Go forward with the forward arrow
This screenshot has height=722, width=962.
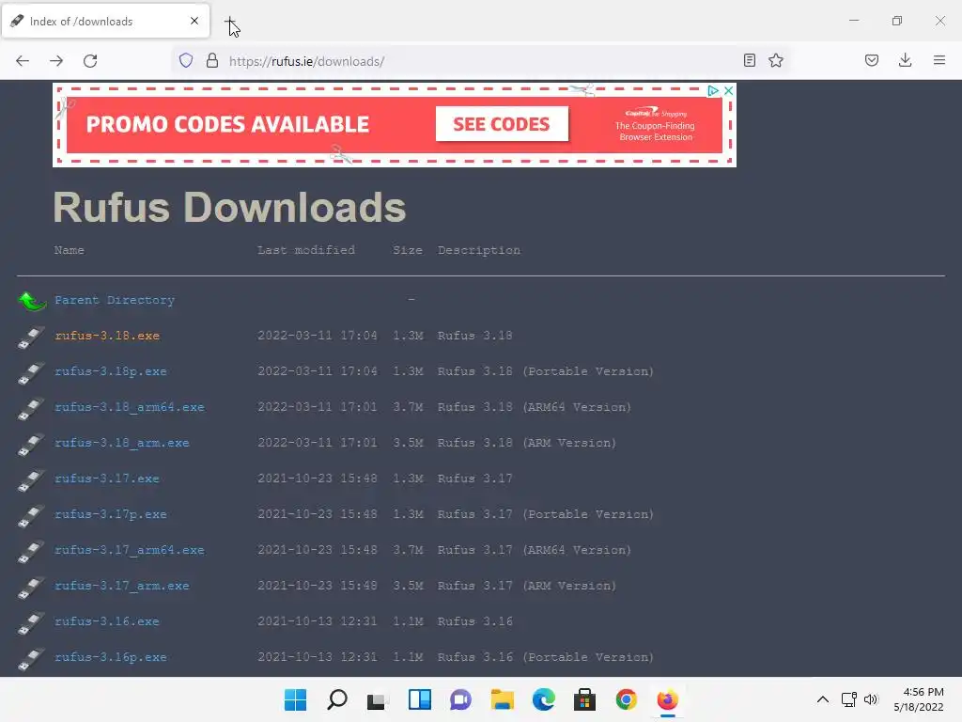point(56,61)
